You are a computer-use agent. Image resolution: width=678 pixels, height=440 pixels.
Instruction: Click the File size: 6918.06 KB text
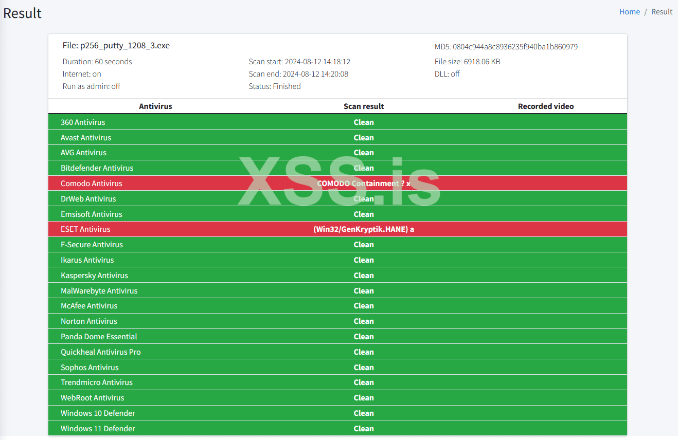point(468,62)
